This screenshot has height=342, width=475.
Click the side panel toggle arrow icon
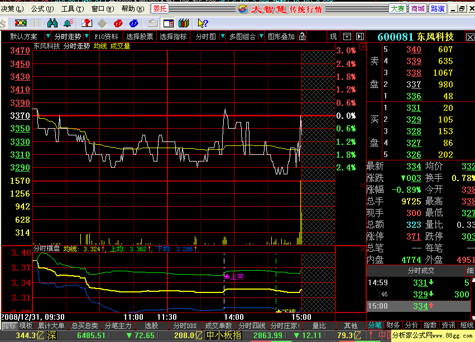click(359, 37)
